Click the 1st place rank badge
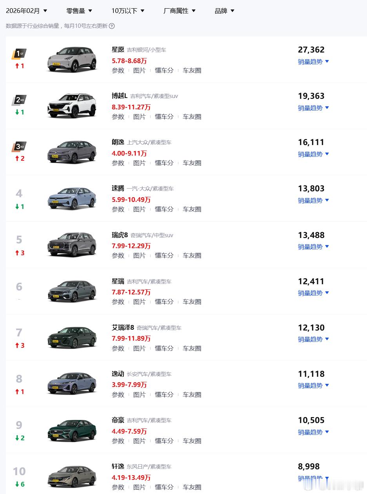Viewport: 367px width, 494px height. 19,54
